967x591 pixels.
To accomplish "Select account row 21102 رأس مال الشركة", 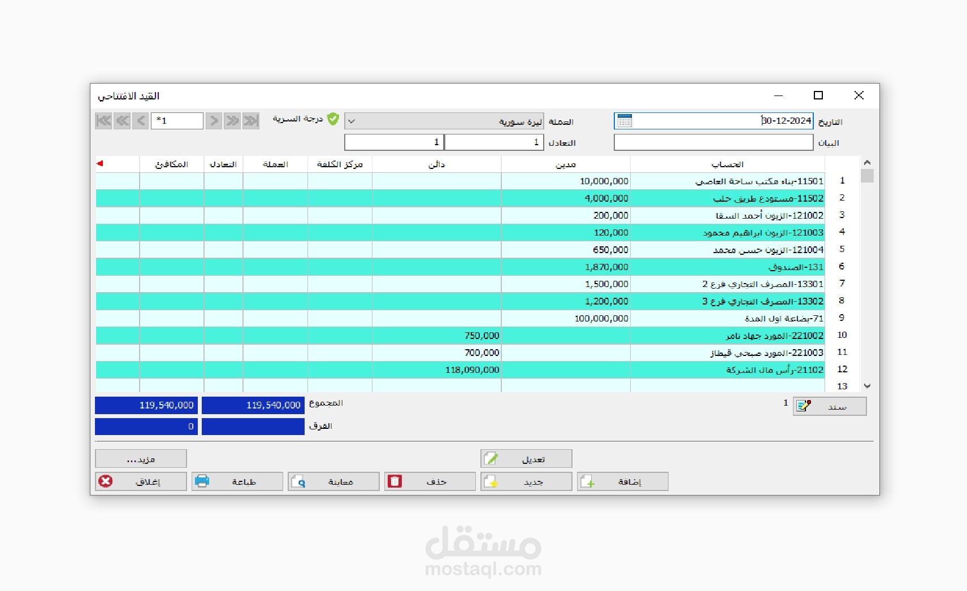I will tap(727, 370).
